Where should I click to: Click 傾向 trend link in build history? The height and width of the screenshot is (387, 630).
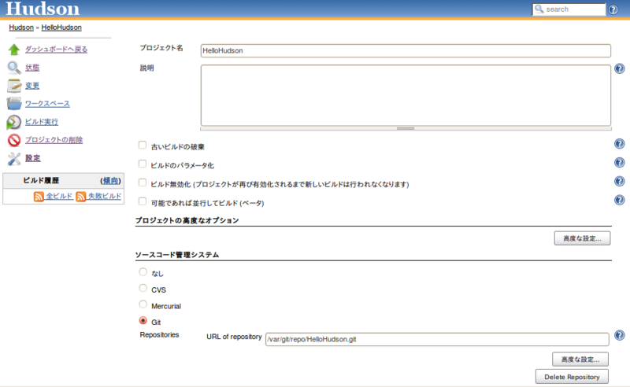(110, 181)
